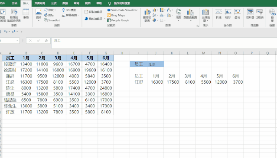Open 3D Map (三维地图)
This screenshot has height=158, width=277.
click(x=205, y=15)
